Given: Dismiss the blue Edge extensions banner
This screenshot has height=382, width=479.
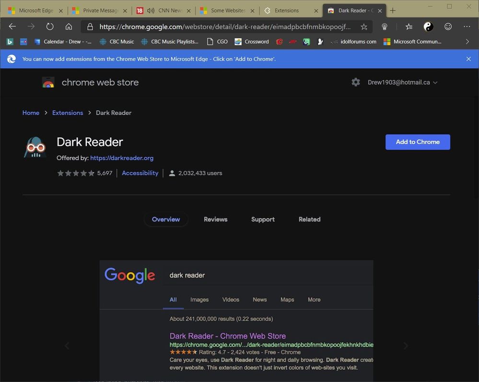Looking at the screenshot, I should (x=468, y=59).
